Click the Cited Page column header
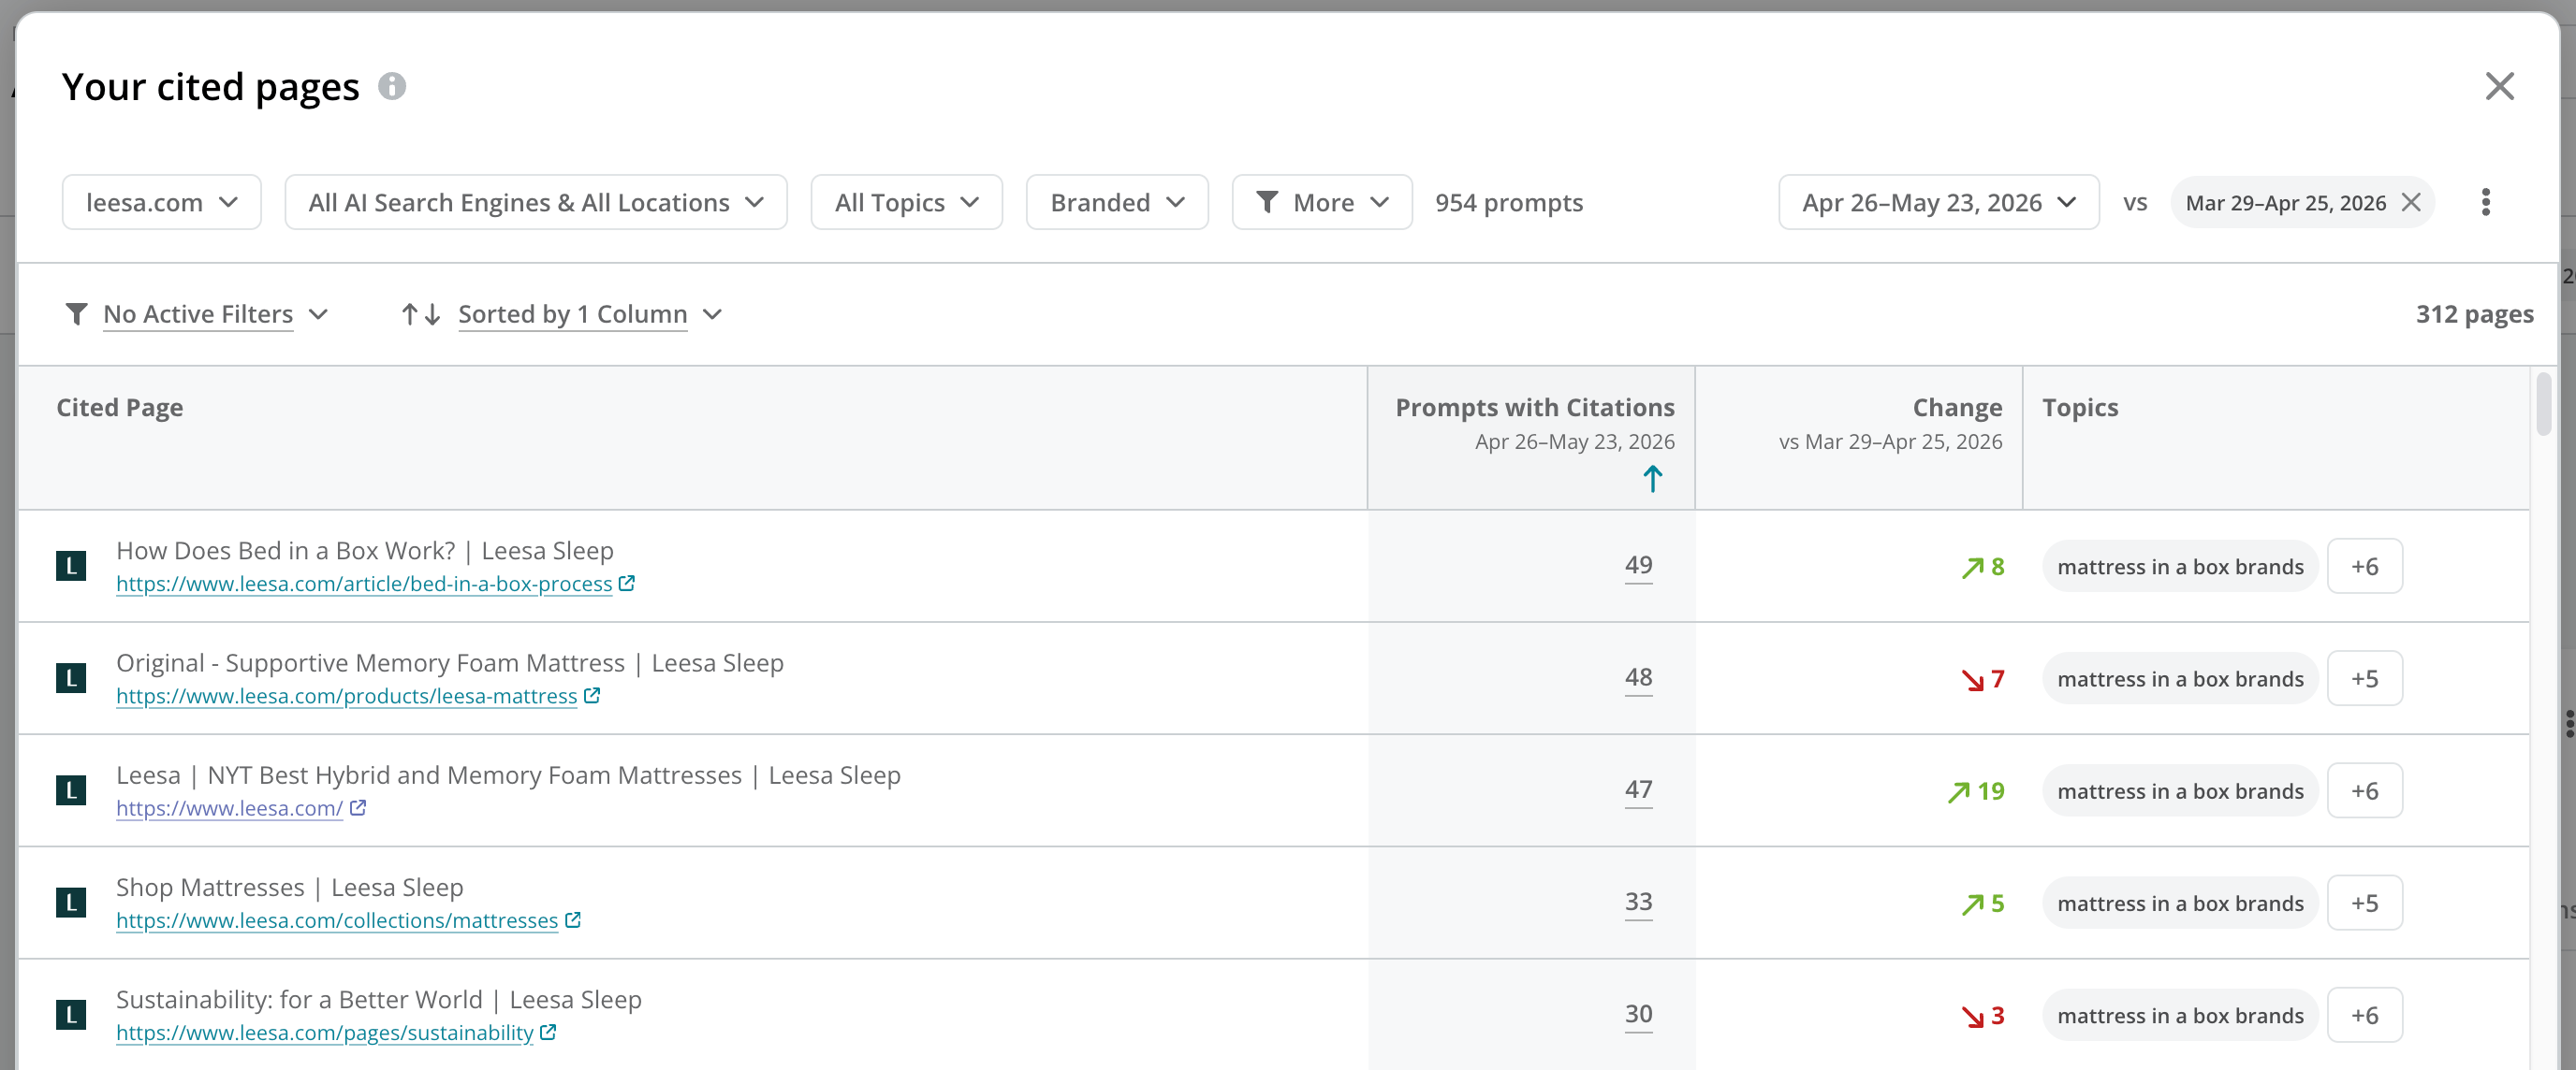2576x1070 pixels. coord(120,408)
